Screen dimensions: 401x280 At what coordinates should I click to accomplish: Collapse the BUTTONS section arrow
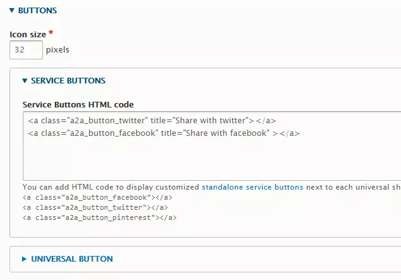(x=12, y=11)
